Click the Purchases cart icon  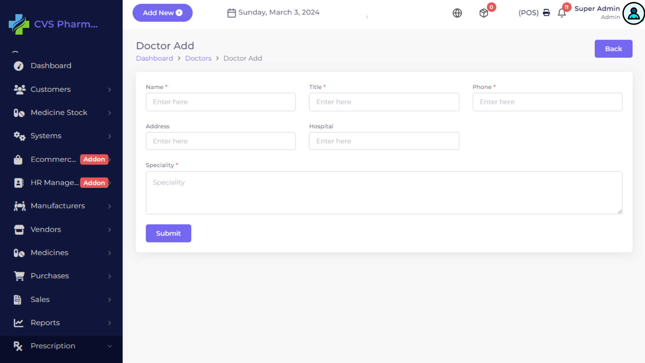(19, 276)
